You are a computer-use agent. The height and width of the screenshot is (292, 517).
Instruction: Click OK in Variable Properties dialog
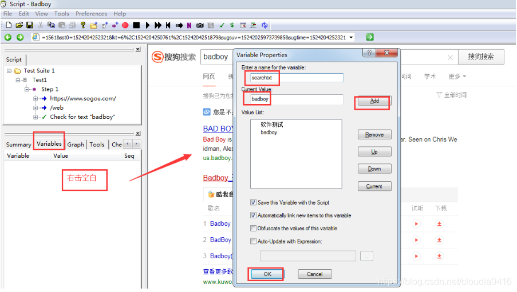coord(267,274)
